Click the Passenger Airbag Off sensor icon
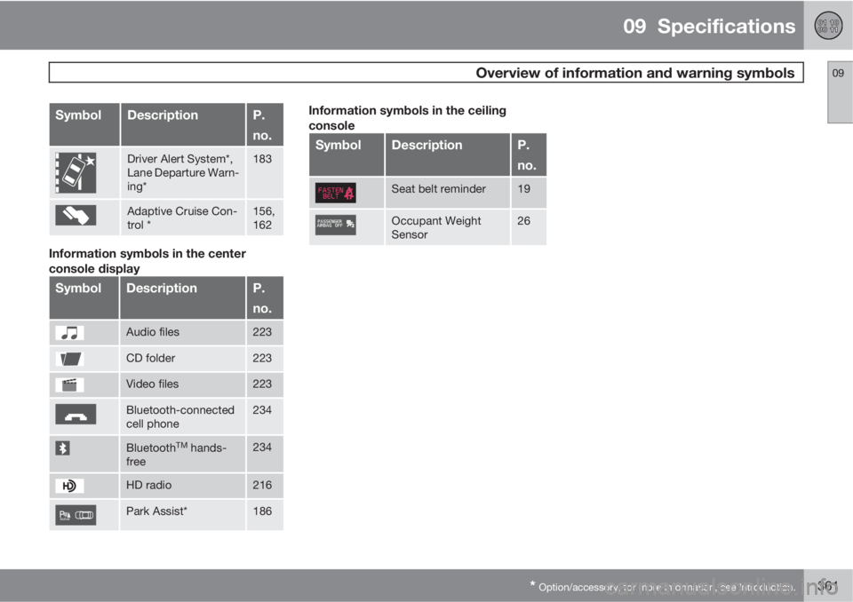Screen dimensions: 853x602 pyautogui.click(x=336, y=225)
